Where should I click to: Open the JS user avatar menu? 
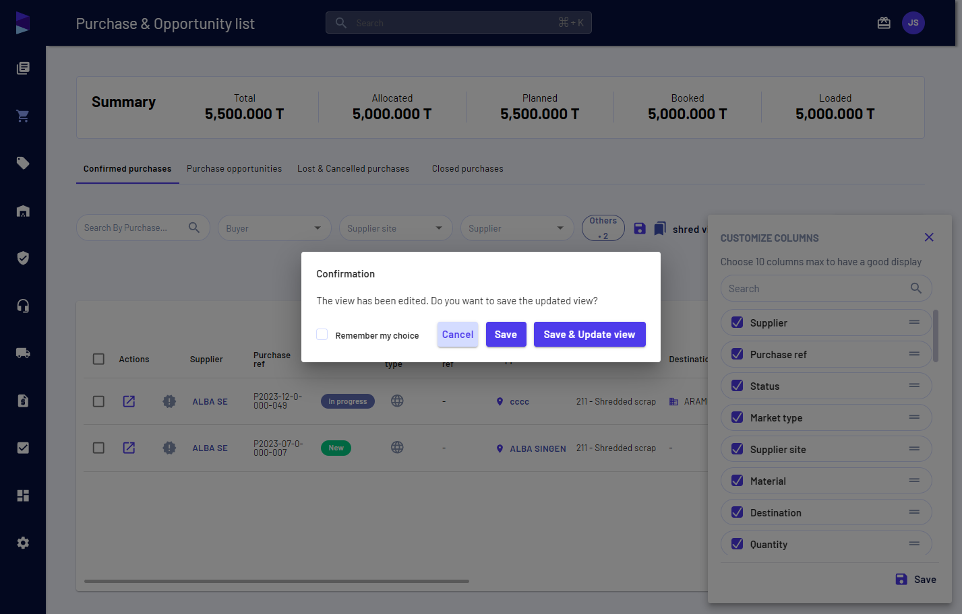point(913,23)
